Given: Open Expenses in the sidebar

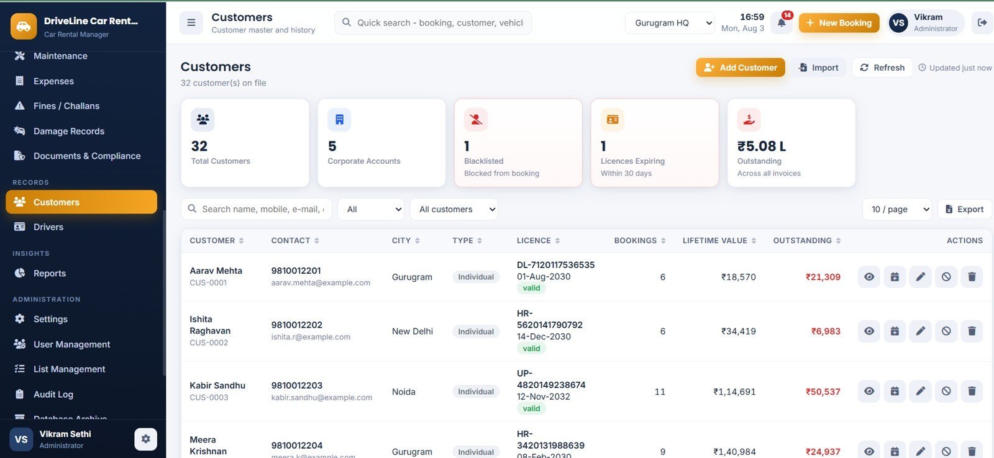Looking at the screenshot, I should point(81,81).
